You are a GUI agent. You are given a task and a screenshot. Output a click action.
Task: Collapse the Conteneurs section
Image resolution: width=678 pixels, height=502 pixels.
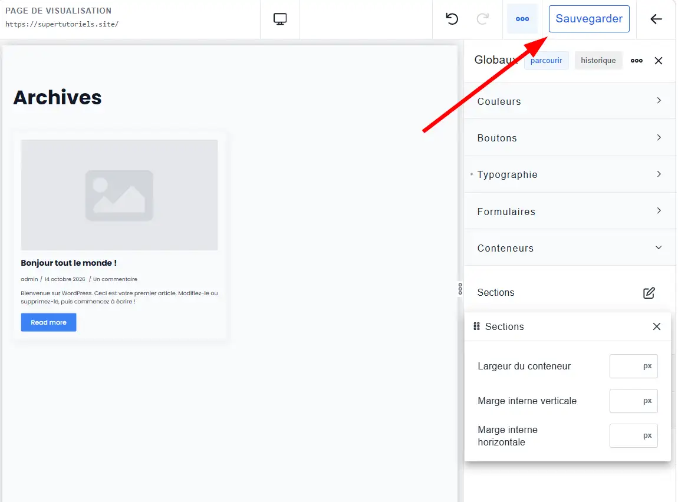pos(570,248)
